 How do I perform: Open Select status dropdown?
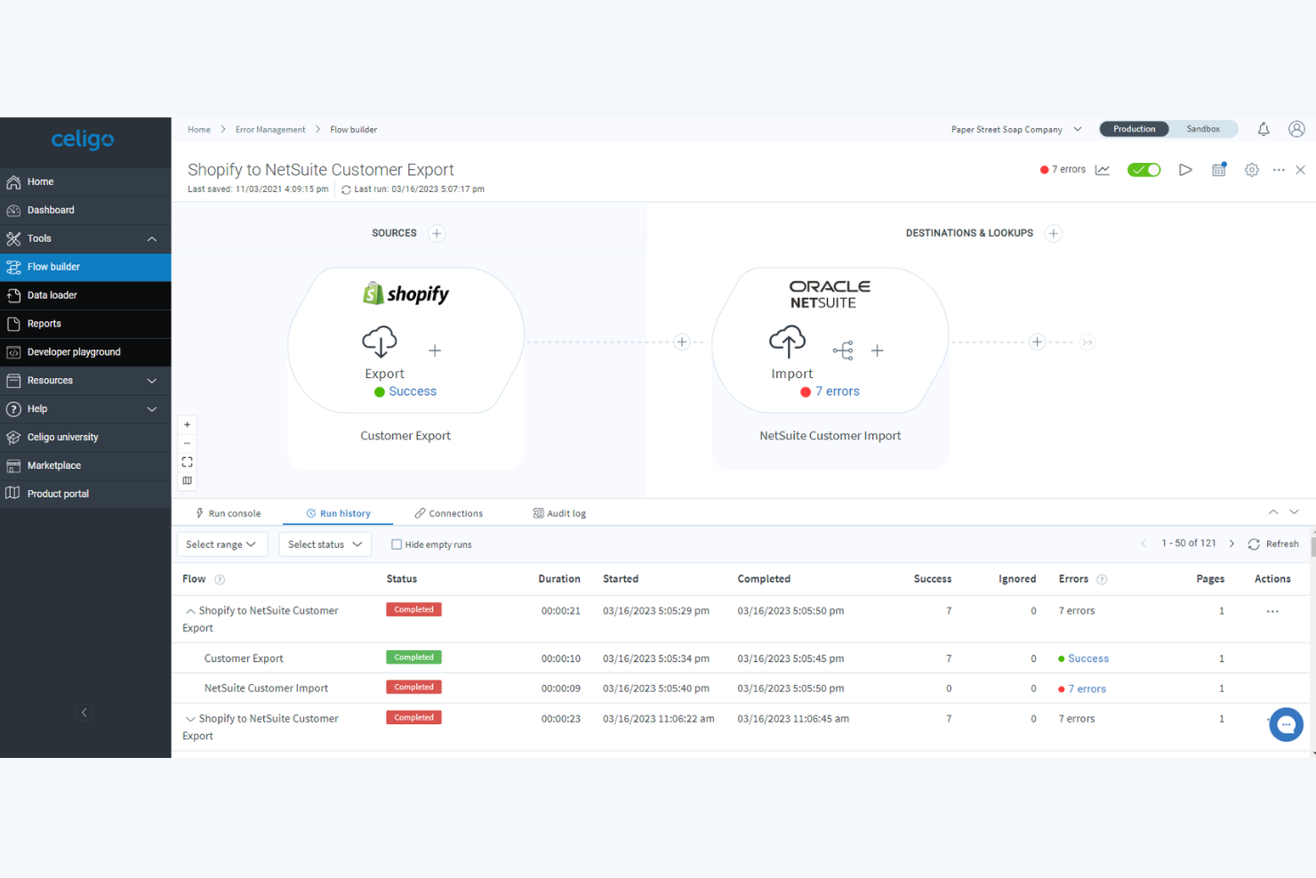pyautogui.click(x=325, y=544)
